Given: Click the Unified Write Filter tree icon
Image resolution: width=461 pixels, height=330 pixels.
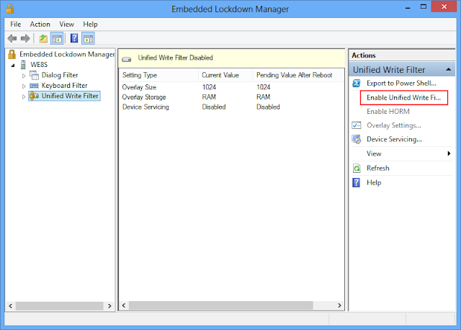Looking at the screenshot, I should click(34, 96).
